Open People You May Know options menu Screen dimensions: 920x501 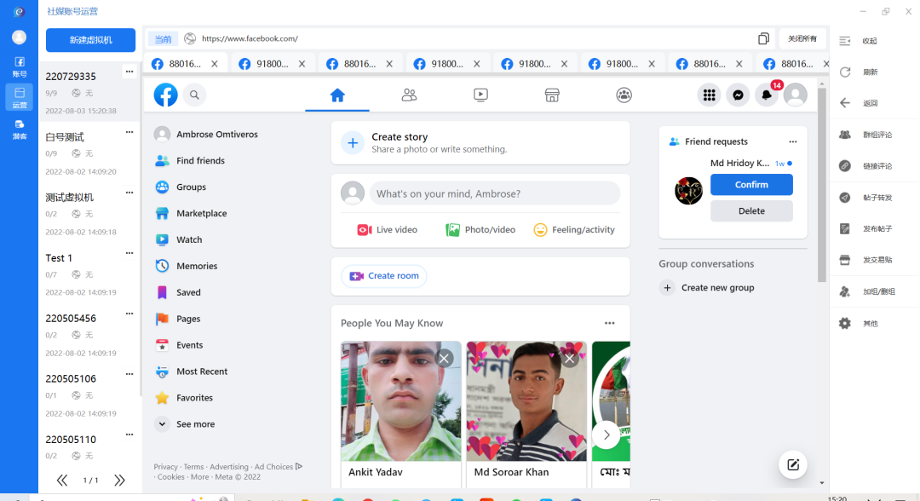[610, 323]
